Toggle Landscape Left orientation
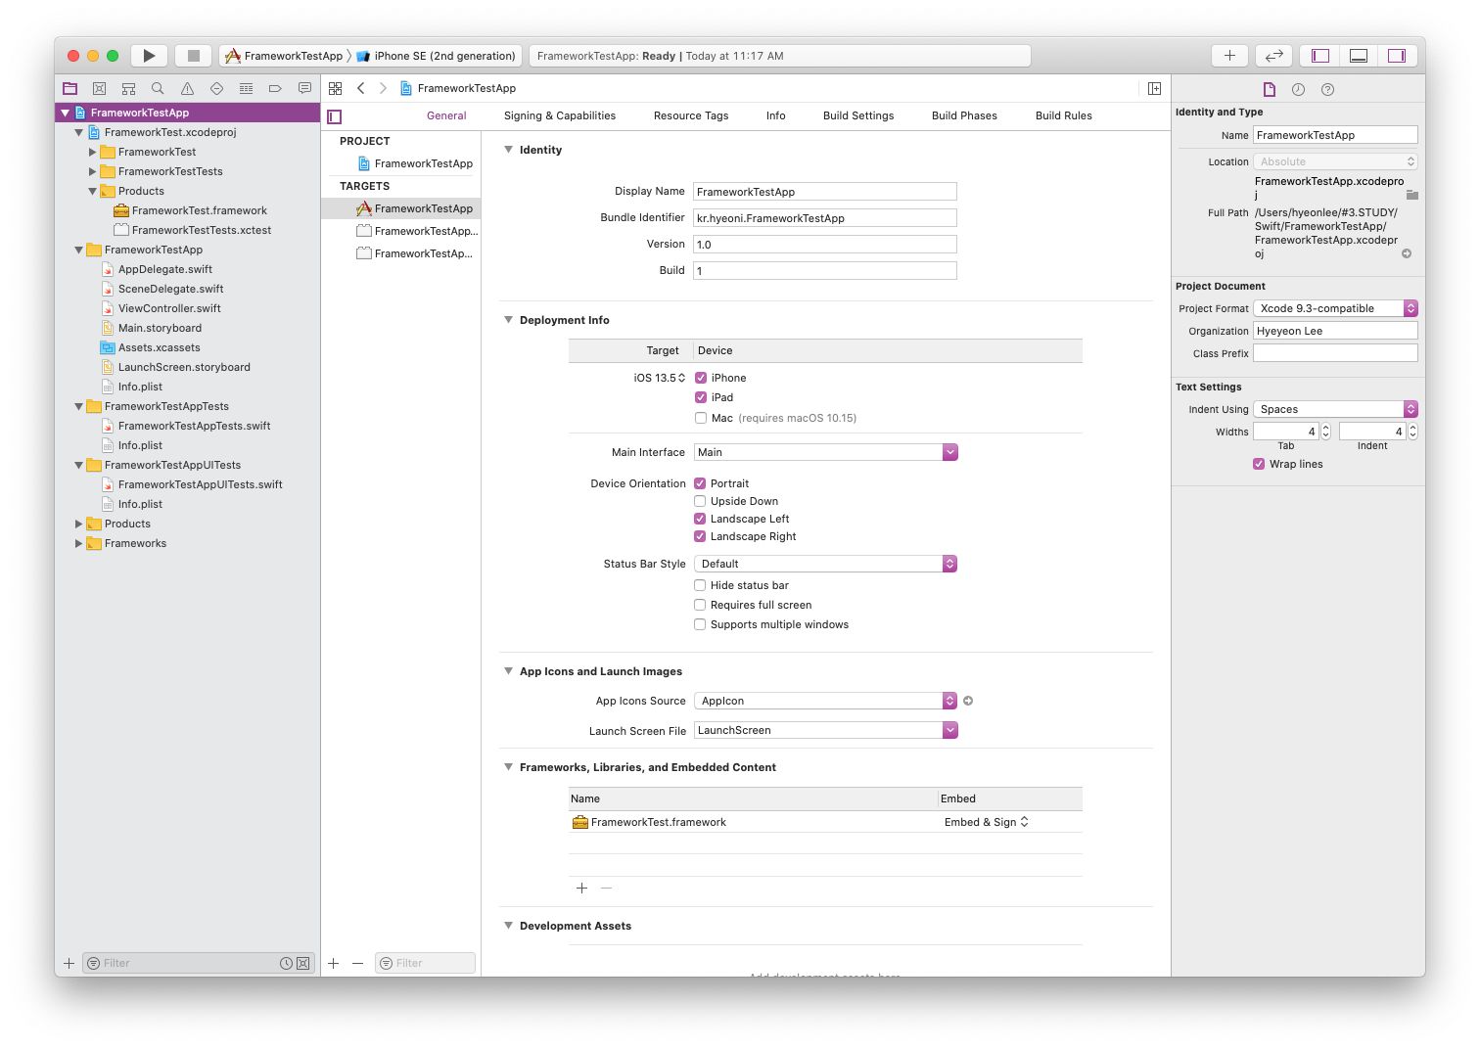The image size is (1480, 1049). coord(700,519)
